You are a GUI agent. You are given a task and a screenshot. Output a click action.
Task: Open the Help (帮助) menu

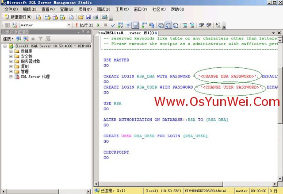tap(177, 9)
